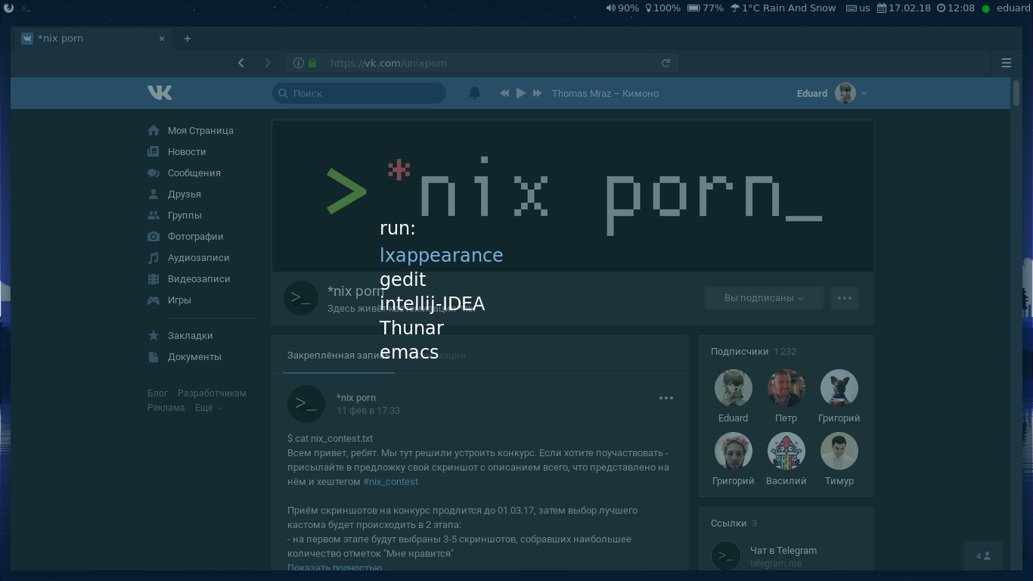Open a new browser tab
This screenshot has width=1033, height=581.
(188, 39)
